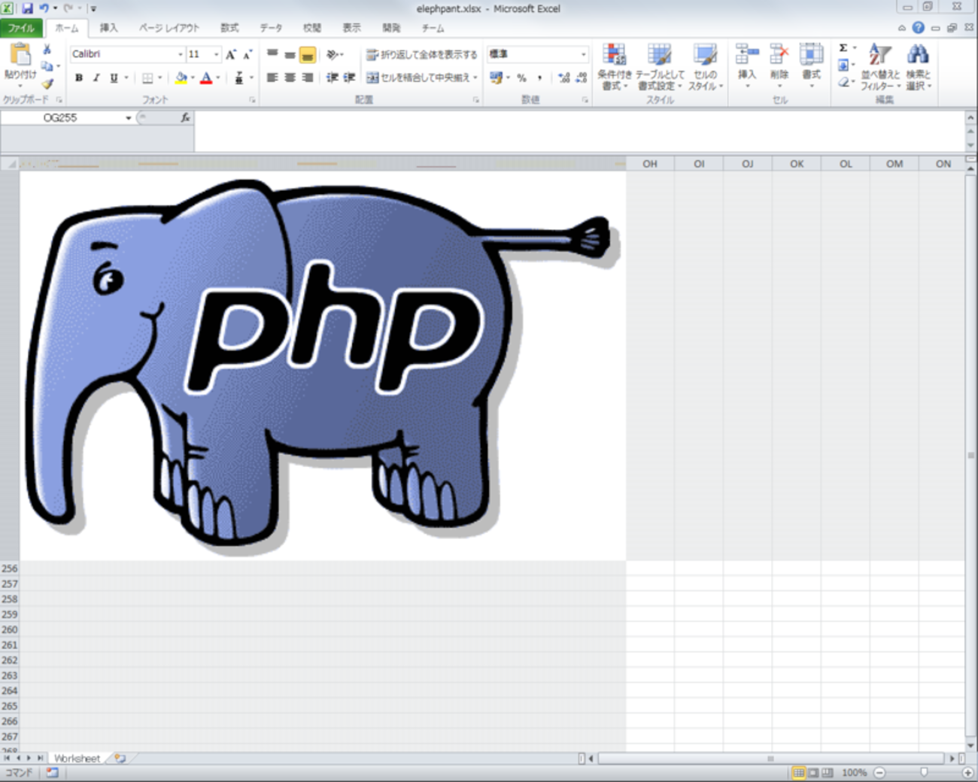Toggle 折り返して全体を表示する wrap text
Screen dimensions: 978x782
[421, 54]
